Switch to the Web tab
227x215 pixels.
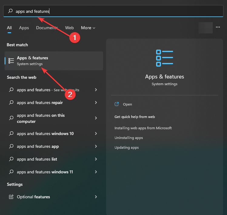(69, 28)
